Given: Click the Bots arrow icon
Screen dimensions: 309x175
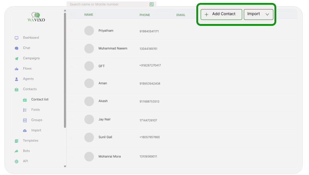Looking at the screenshot, I should (16, 151).
